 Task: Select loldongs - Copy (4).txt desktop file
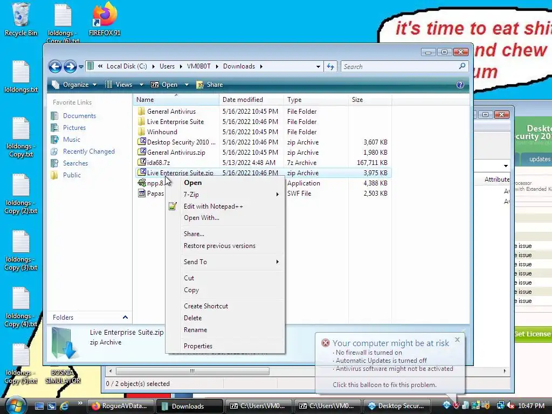tap(21, 307)
